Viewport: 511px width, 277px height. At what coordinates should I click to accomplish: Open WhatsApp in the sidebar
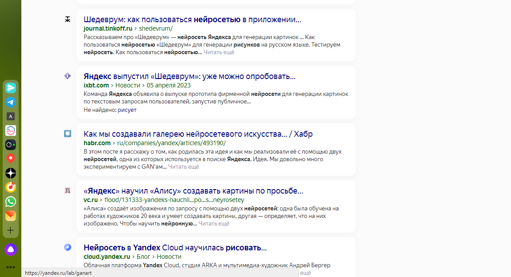(10, 202)
